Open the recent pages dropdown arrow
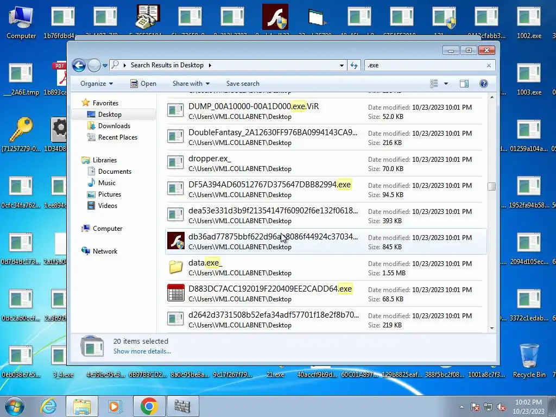This screenshot has width=556, height=417. [x=105, y=66]
